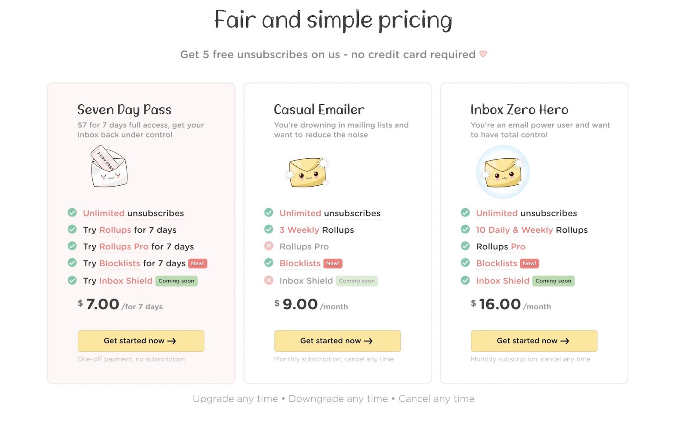Select Inbox Zero Hero Get started now button
685x421 pixels.
(x=534, y=341)
